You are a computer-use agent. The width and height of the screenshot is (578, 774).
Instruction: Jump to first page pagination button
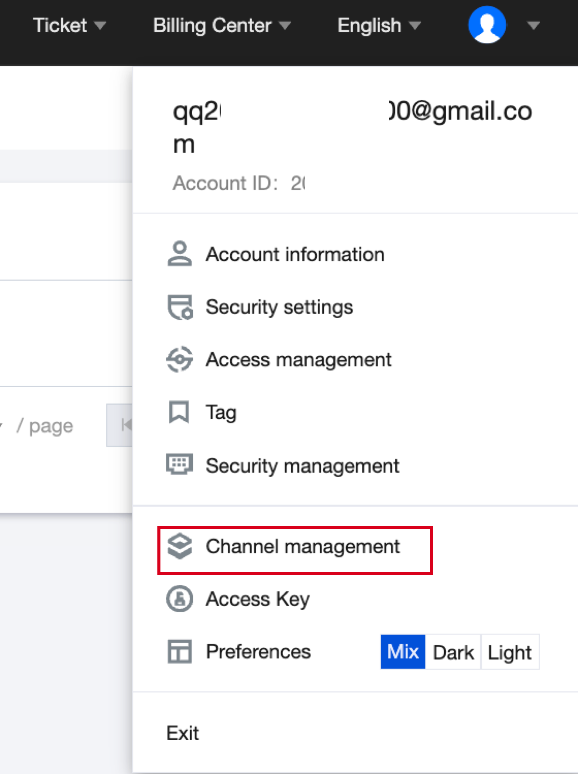click(x=120, y=425)
